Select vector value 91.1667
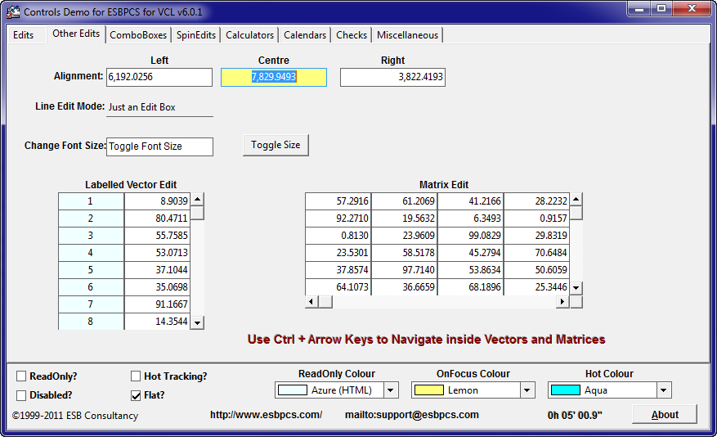 pos(157,304)
